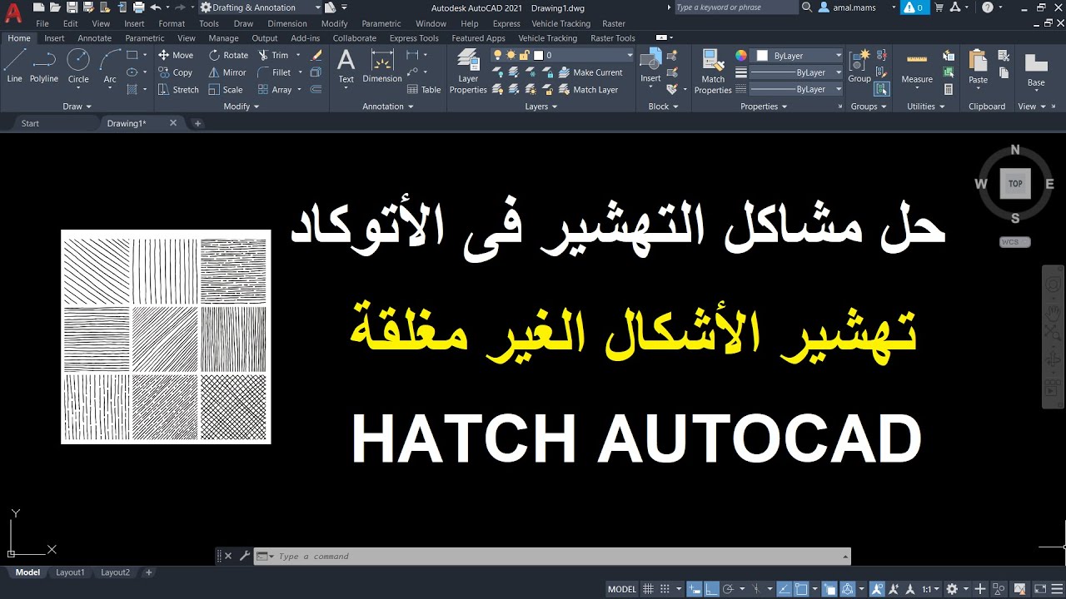1066x599 pixels.
Task: Click the Copy tool
Action: coord(176,72)
